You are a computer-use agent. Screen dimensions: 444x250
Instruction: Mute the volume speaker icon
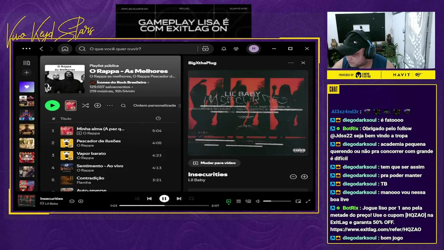click(258, 201)
